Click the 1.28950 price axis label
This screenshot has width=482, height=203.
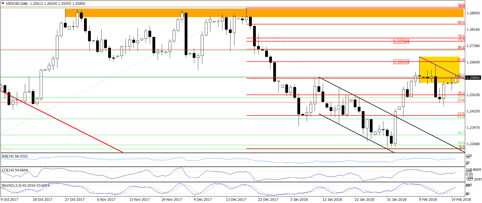click(x=473, y=13)
